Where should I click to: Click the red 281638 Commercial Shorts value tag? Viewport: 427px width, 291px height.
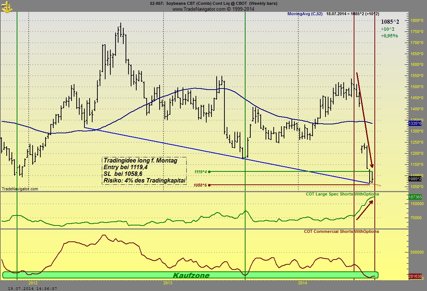pyautogui.click(x=417, y=276)
